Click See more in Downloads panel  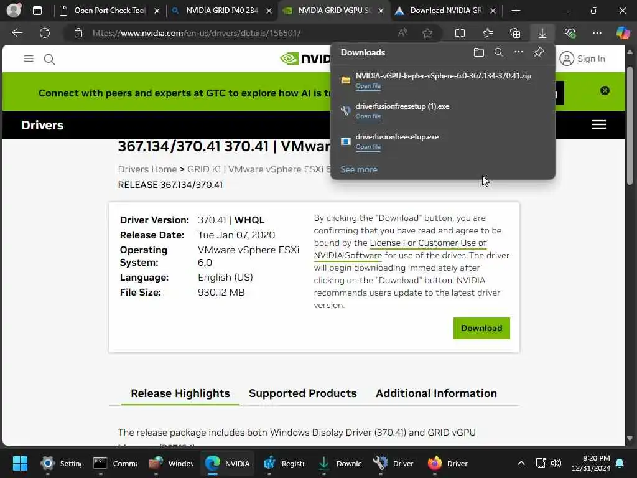[x=359, y=169]
